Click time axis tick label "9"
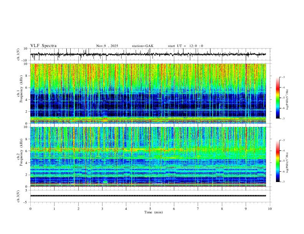 [x=246, y=209]
